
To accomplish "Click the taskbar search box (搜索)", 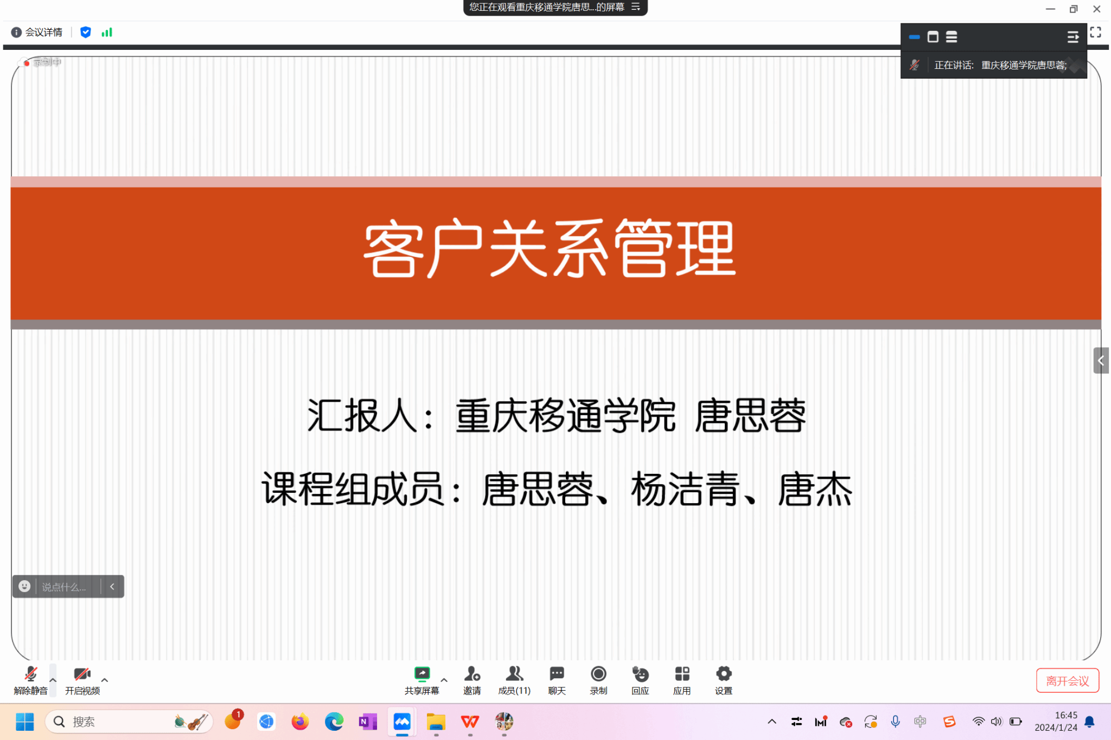I will 129,722.
